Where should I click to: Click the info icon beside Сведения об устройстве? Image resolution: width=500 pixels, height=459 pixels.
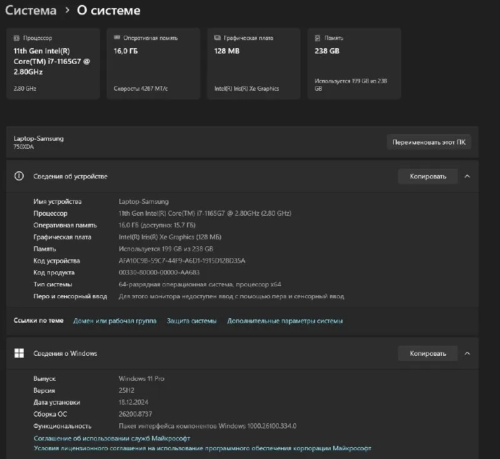tap(19, 176)
